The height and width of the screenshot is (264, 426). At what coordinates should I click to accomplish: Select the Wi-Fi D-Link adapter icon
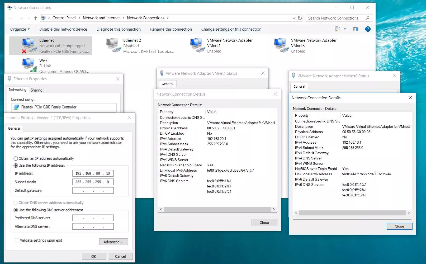point(29,65)
